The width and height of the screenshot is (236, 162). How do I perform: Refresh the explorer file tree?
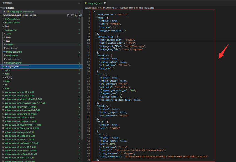76,15
